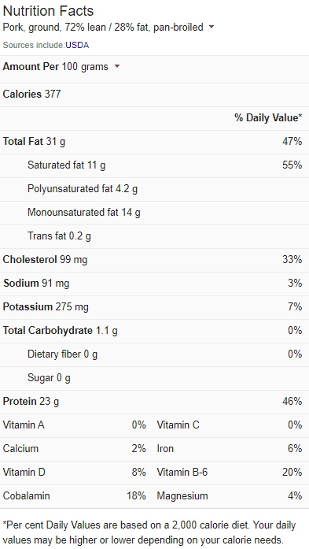Click the % Daily Value column header
This screenshot has width=309, height=549.
(x=268, y=118)
